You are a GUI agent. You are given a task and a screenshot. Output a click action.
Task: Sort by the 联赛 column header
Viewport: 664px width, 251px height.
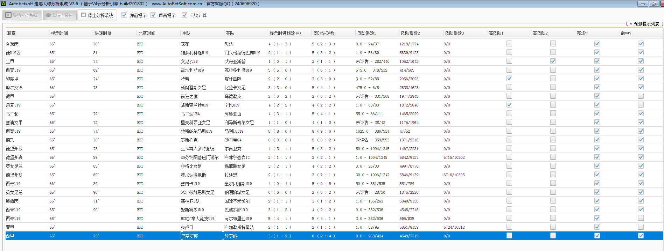(x=12, y=33)
